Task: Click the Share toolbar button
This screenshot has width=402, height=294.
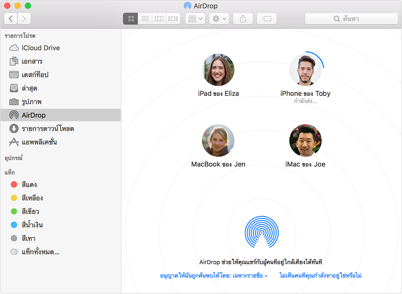Action: click(243, 19)
